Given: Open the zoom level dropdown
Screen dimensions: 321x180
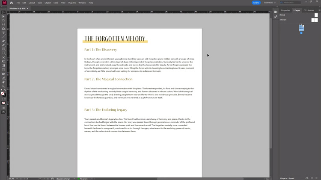Looking at the screenshot, I should coord(17,179).
